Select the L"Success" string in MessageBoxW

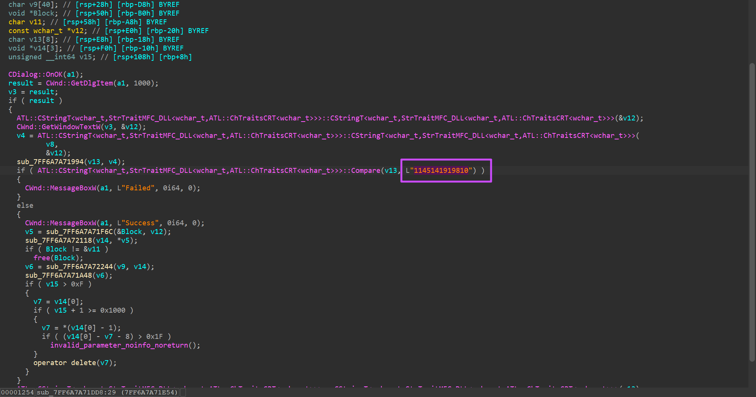138,223
